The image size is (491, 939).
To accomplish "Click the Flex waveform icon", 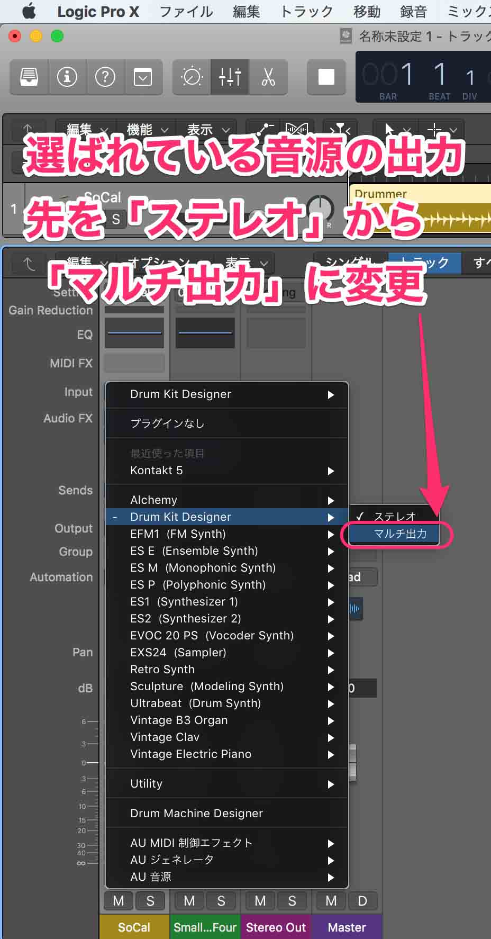I will 296,129.
